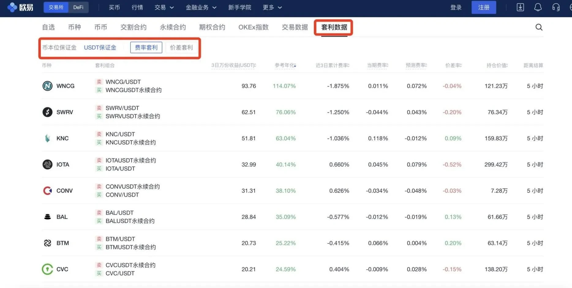Image resolution: width=572 pixels, height=288 pixels.
Task: Click the SWRV coin icon
Action: (47, 112)
